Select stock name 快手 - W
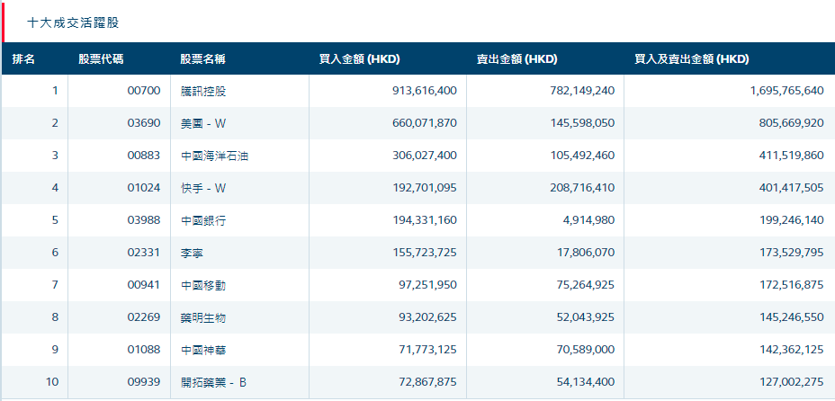 click(203, 188)
